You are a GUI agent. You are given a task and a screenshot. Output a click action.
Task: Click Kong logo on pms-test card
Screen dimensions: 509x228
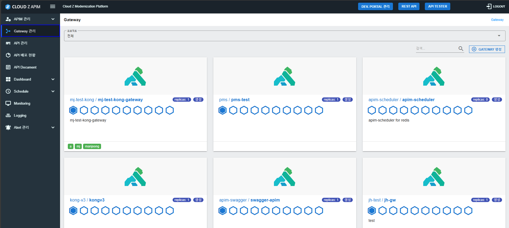tap(285, 76)
